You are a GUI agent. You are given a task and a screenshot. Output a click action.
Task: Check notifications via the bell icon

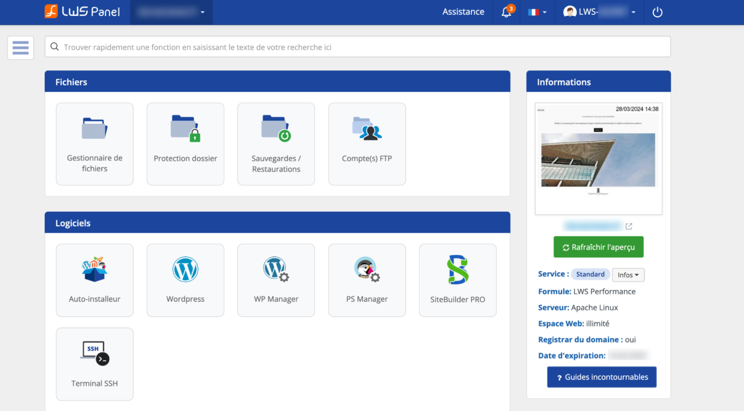(506, 12)
